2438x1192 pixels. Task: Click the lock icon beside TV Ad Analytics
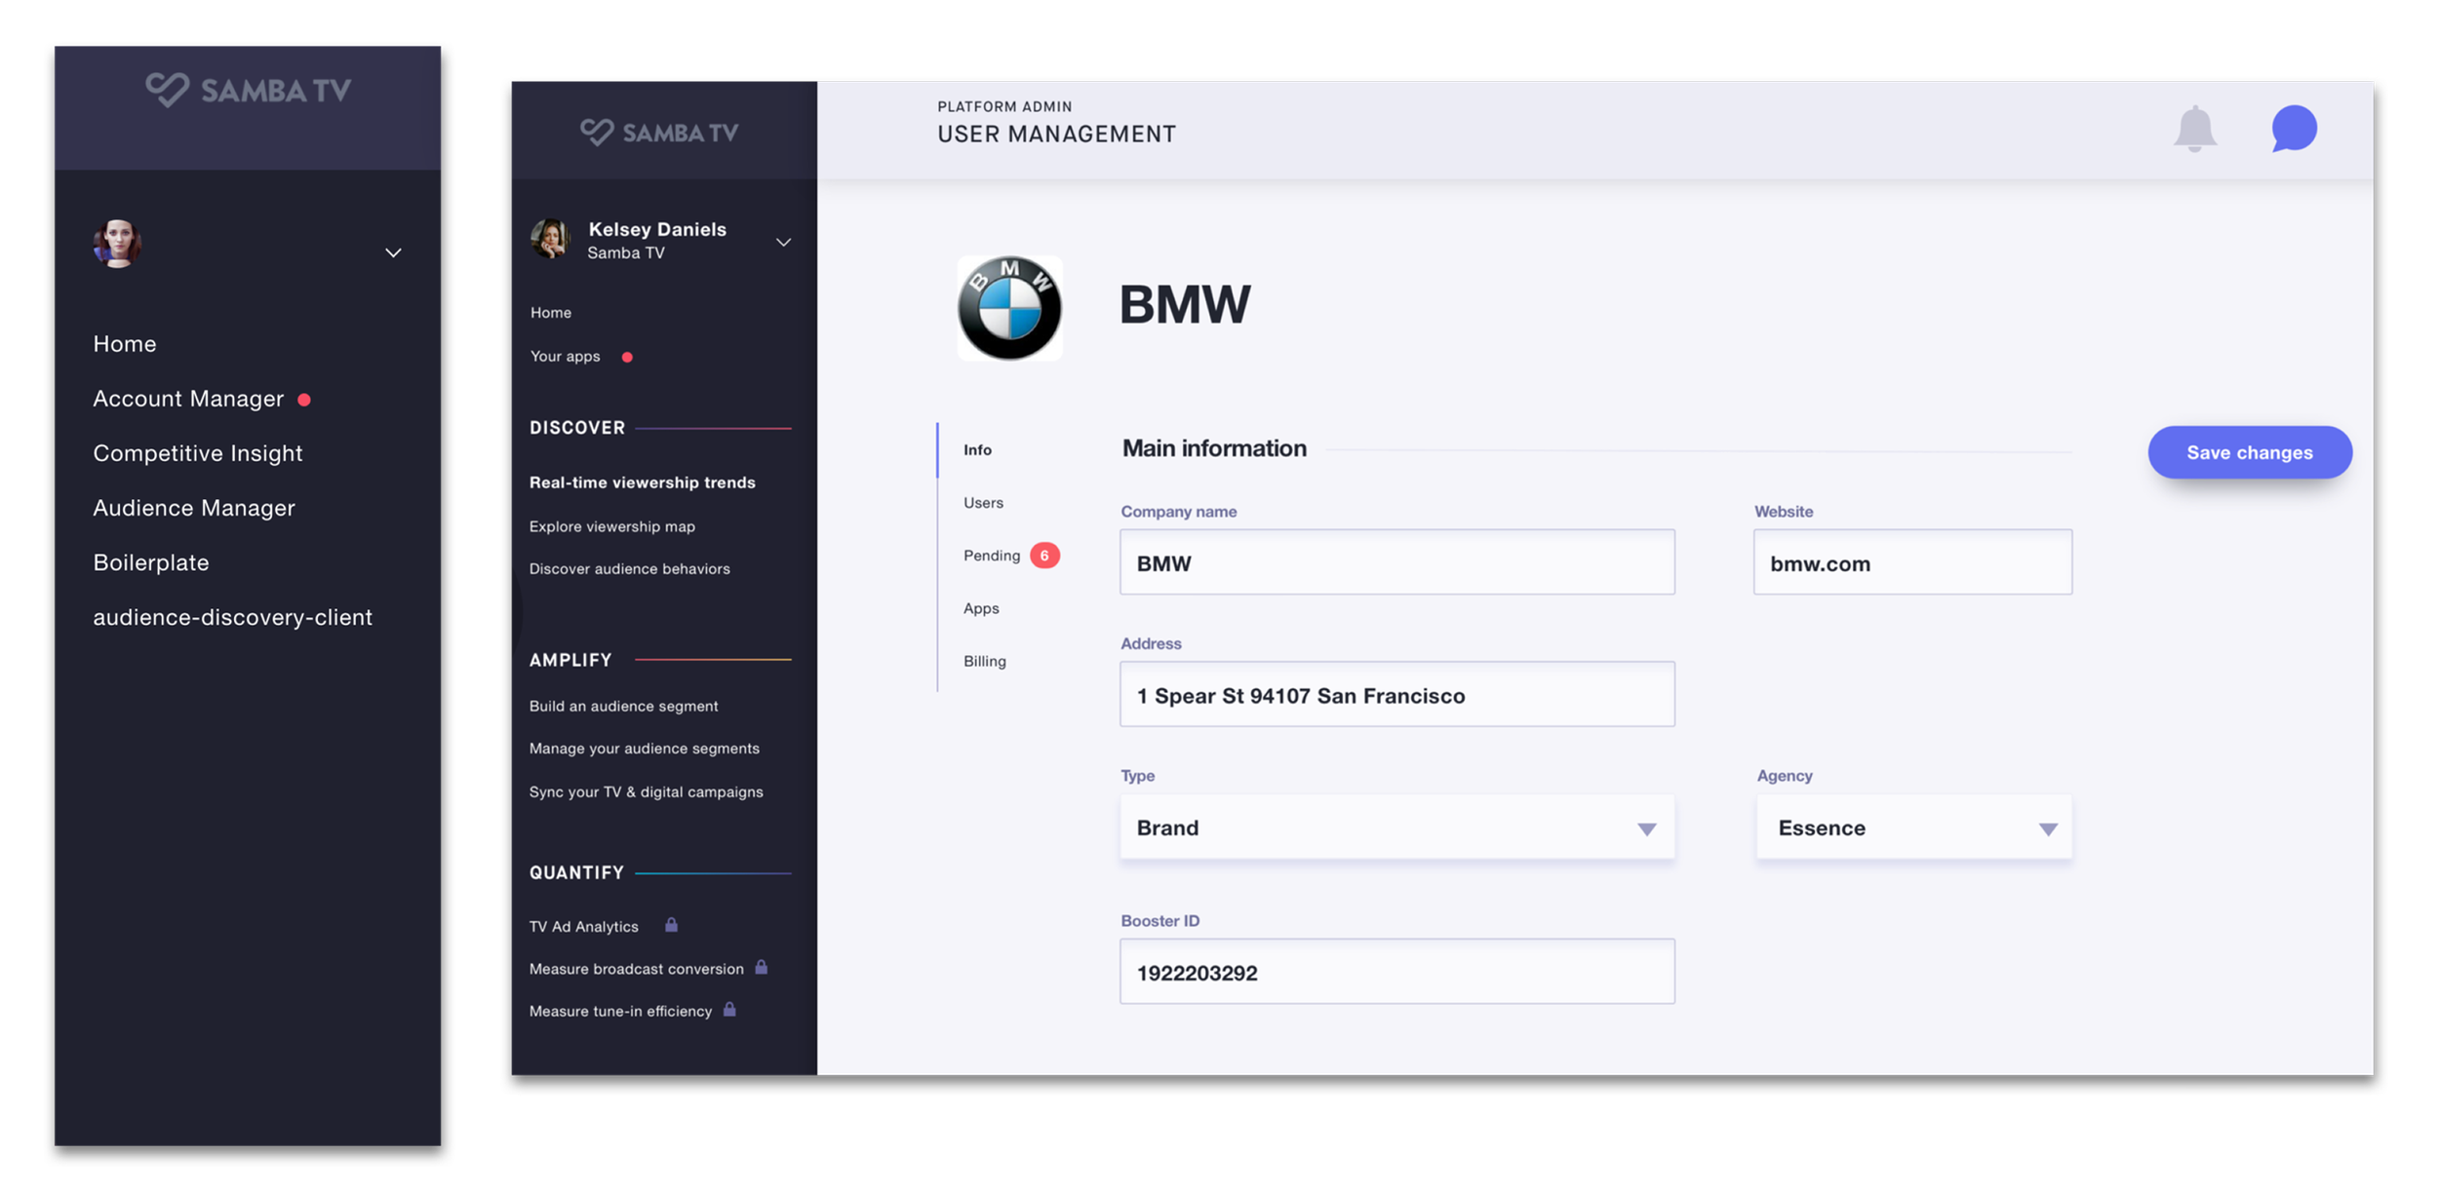671,925
